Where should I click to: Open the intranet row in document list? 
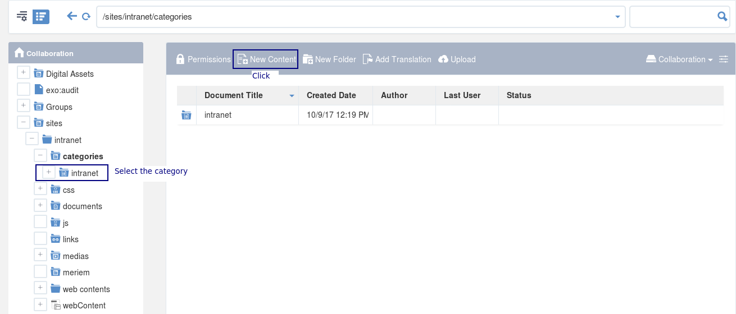click(x=450, y=115)
